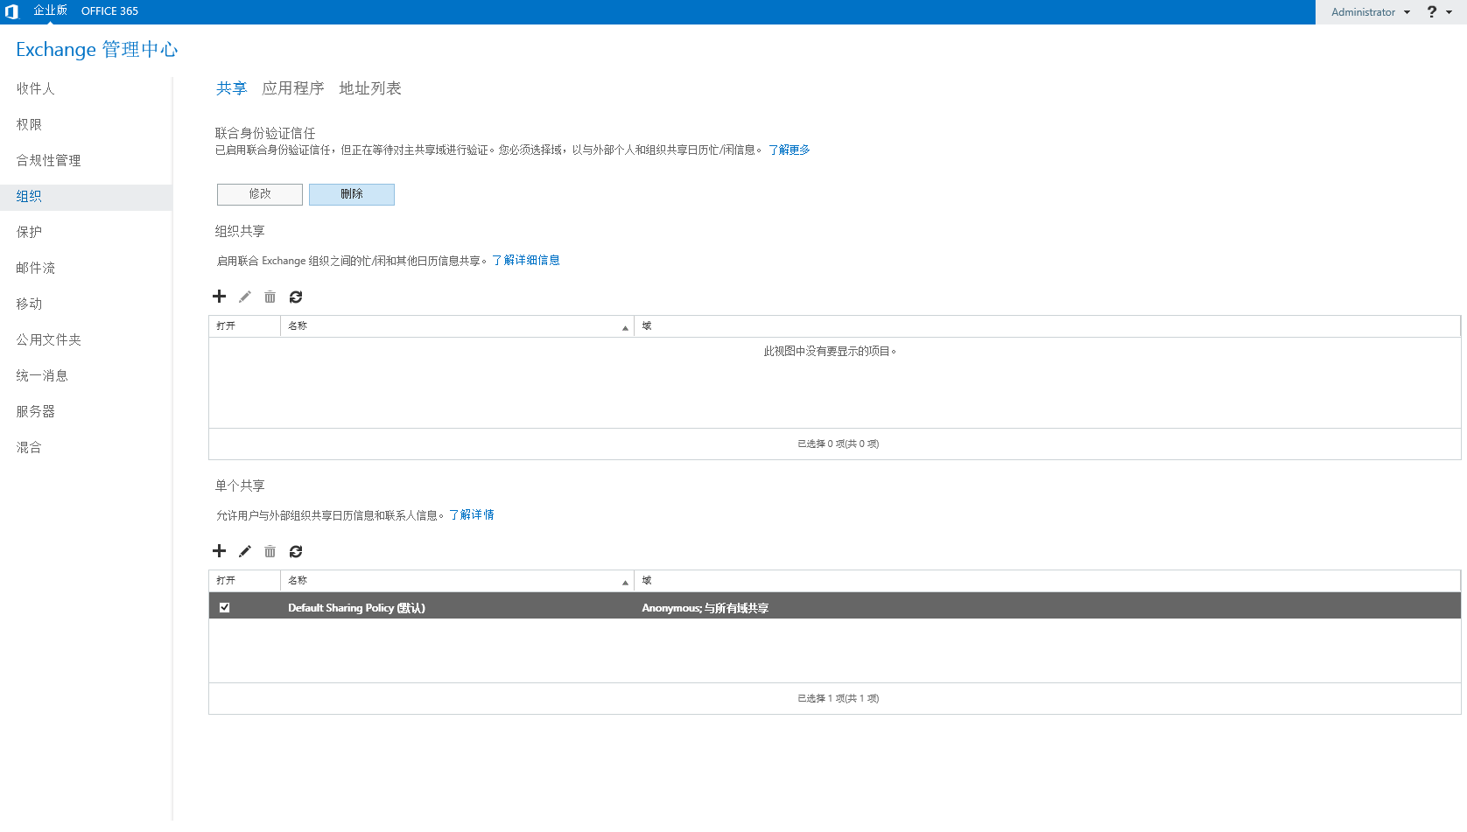This screenshot has height=832, width=1467.
Task: Click the 修改 button
Action: click(260, 194)
